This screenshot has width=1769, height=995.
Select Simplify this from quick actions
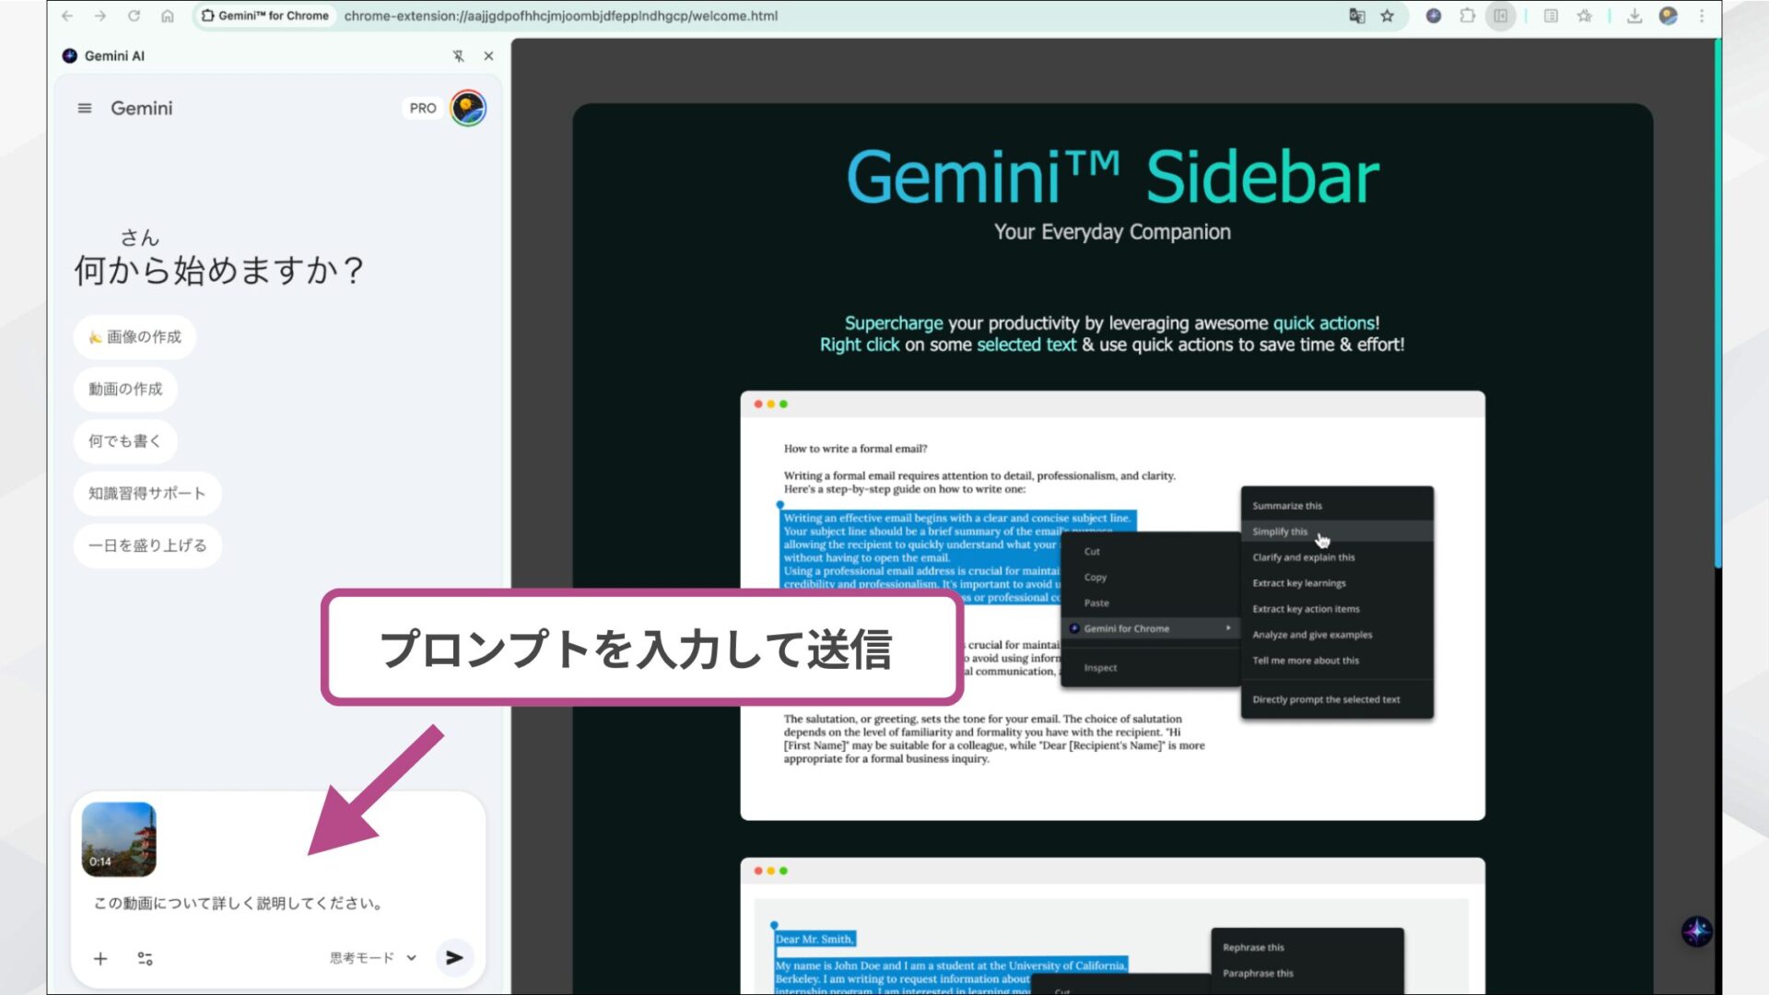point(1279,532)
